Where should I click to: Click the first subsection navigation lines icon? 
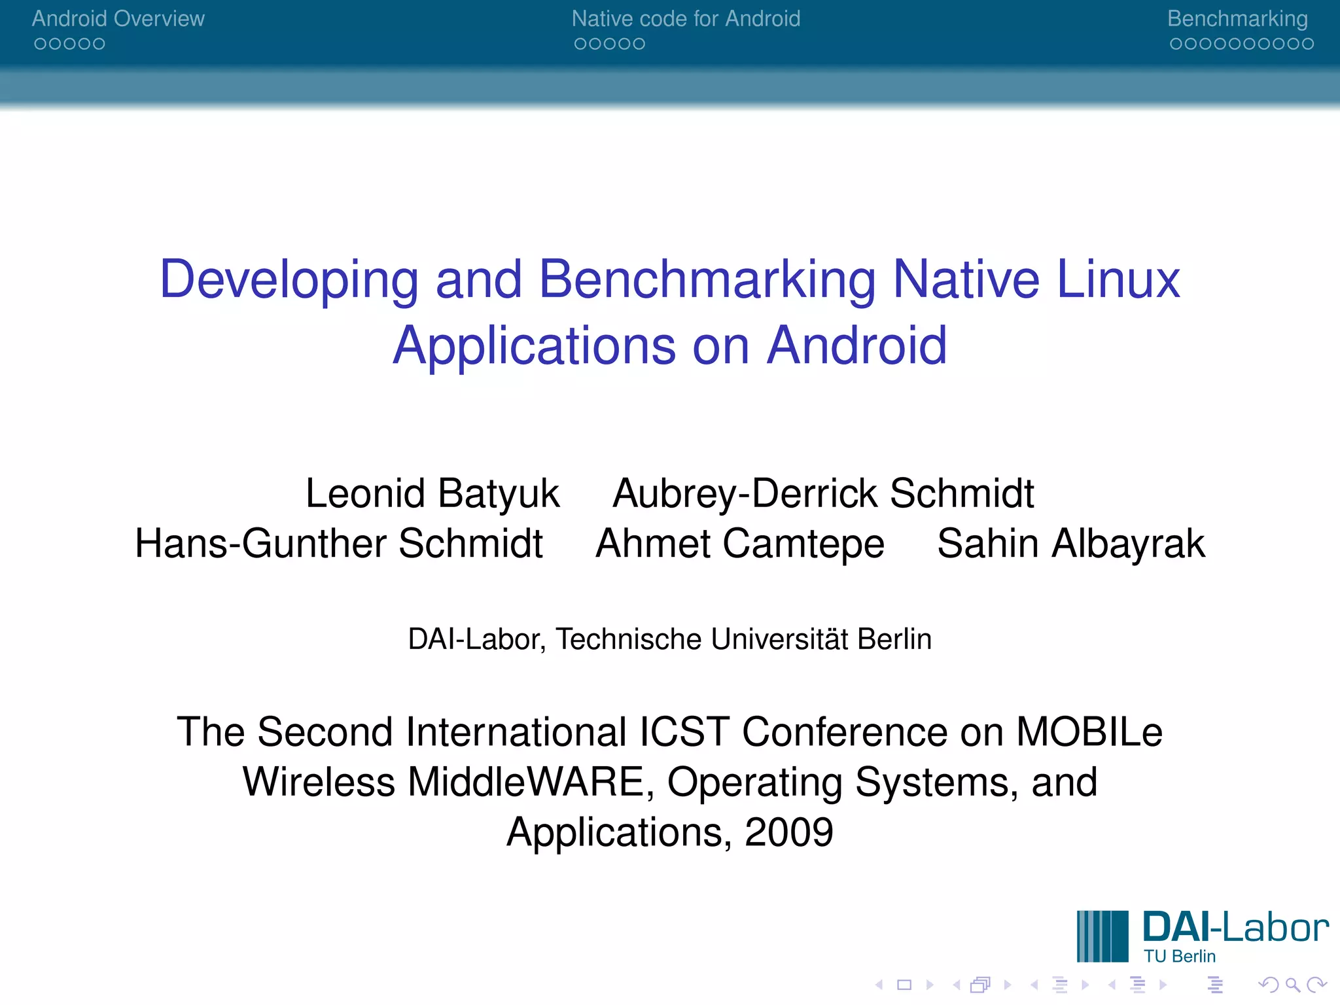[x=1060, y=985]
